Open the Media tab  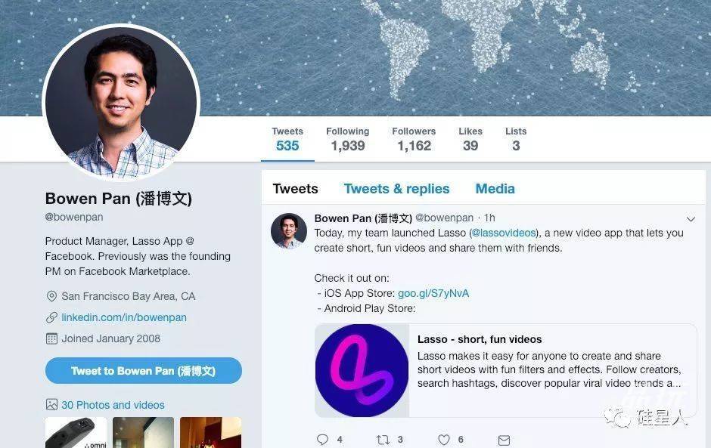click(495, 188)
